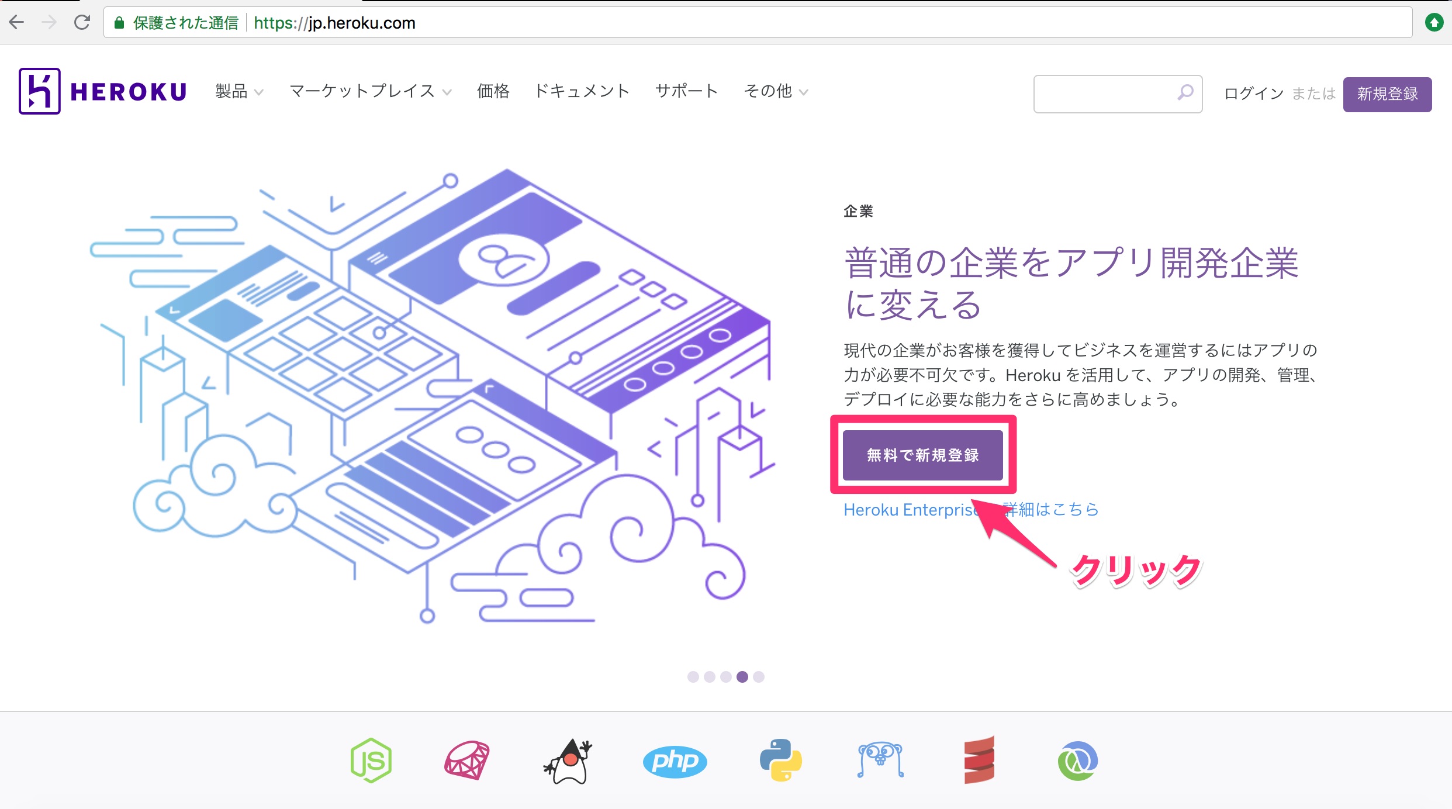
Task: Click the 普通の企業をアプリ開発企業に変える headline
Action: tap(1071, 283)
